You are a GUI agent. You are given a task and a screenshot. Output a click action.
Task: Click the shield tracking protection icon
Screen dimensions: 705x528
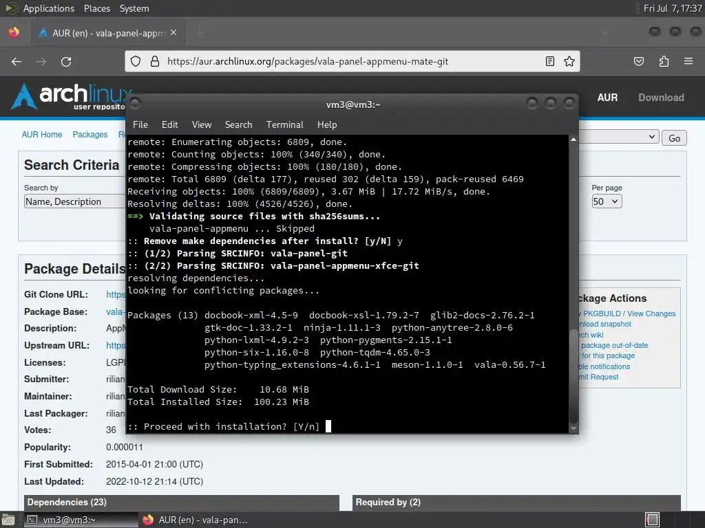click(x=136, y=61)
